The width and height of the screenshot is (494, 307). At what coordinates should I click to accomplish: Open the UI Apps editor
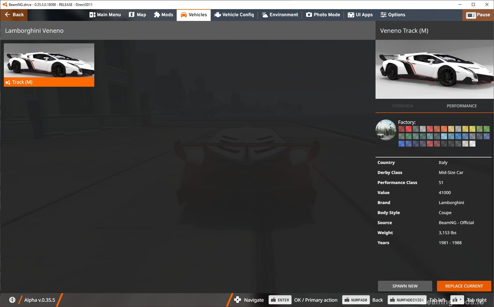pyautogui.click(x=360, y=15)
